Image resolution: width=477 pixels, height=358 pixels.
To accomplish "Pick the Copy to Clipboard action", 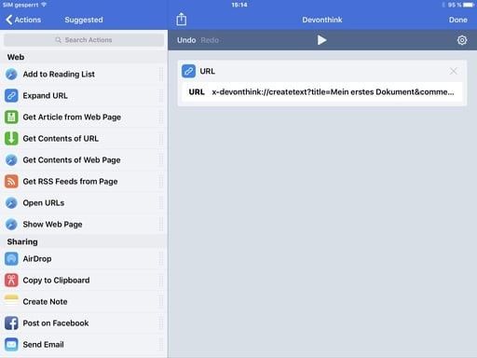I will [x=84, y=281].
